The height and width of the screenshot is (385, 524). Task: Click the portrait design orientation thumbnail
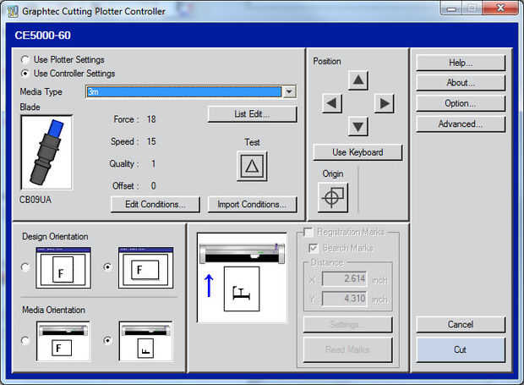pos(63,267)
